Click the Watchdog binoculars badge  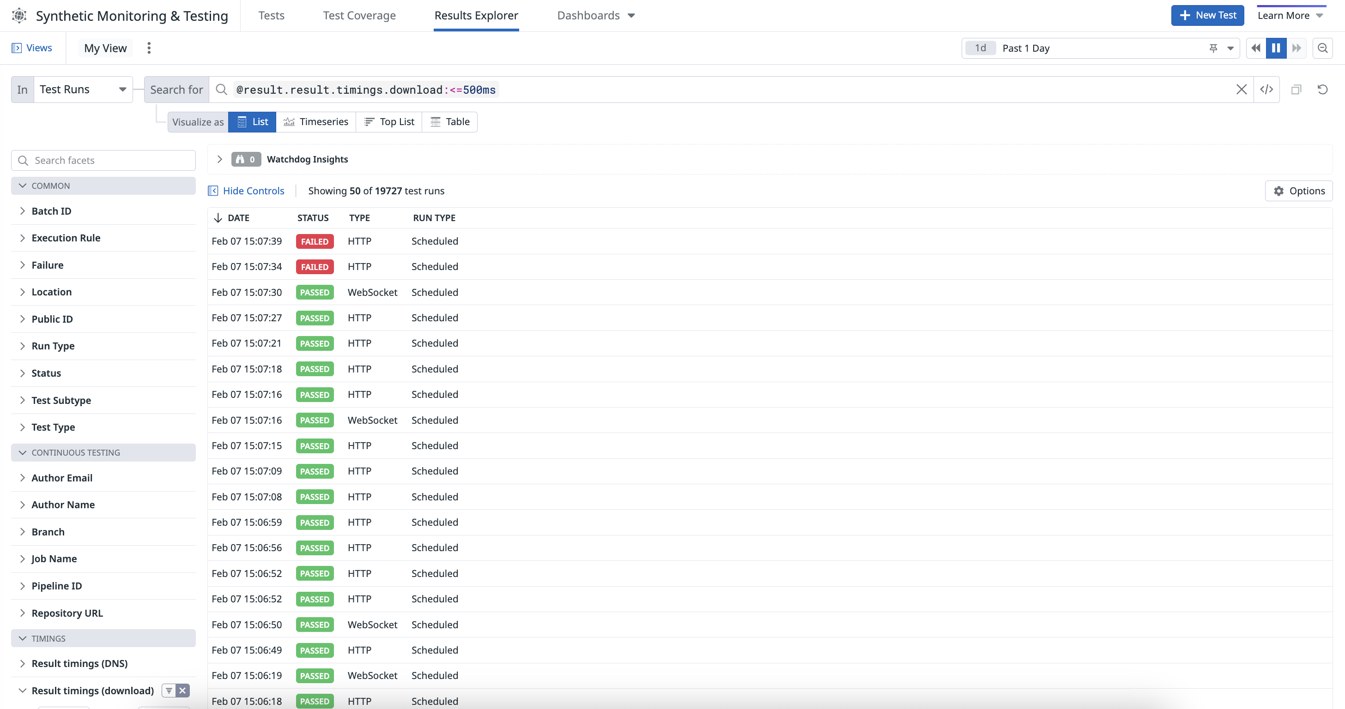tap(246, 159)
